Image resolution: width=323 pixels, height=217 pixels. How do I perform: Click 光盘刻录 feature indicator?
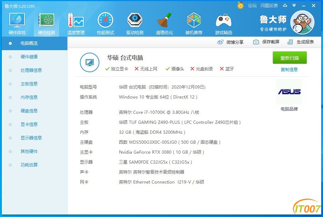pos(202,69)
